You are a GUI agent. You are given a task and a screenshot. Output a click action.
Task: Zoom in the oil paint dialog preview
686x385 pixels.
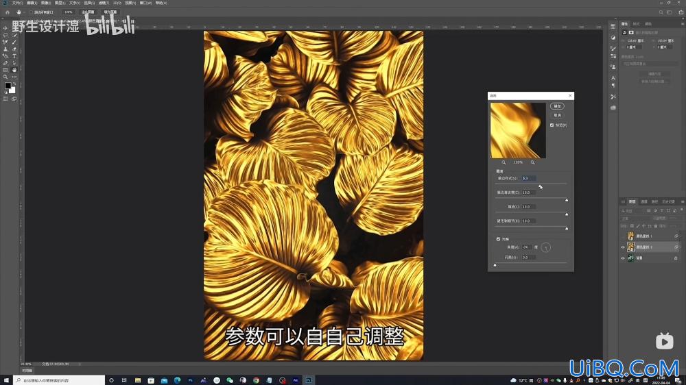coord(532,162)
